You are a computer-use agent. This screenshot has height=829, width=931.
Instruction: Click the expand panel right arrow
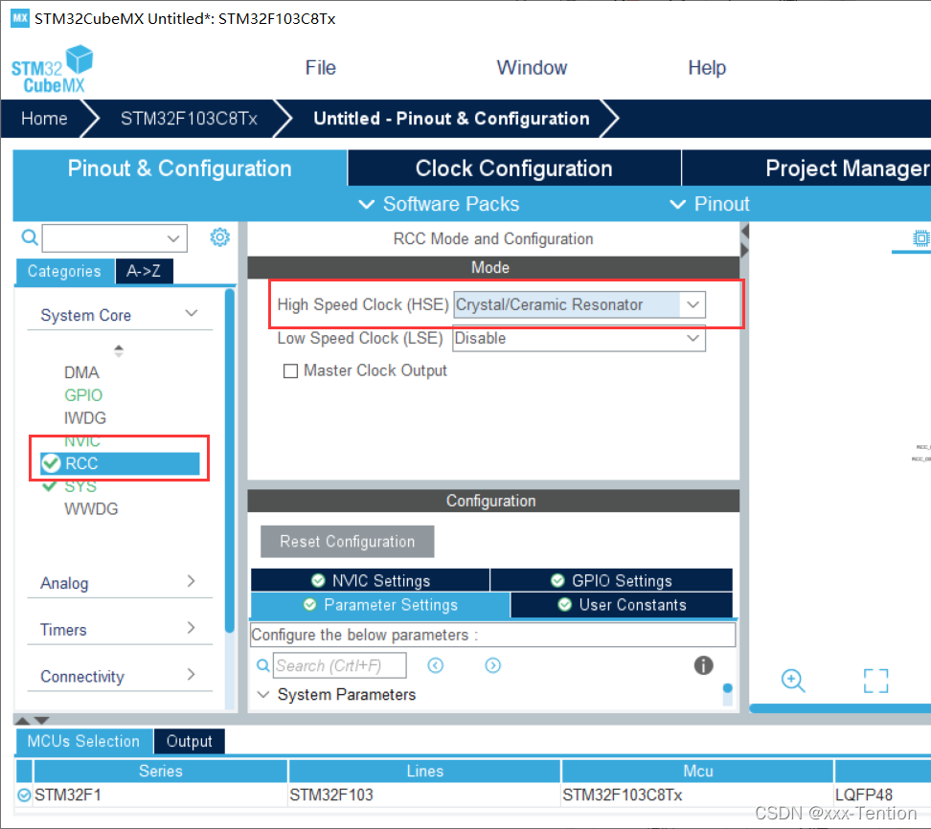click(745, 251)
